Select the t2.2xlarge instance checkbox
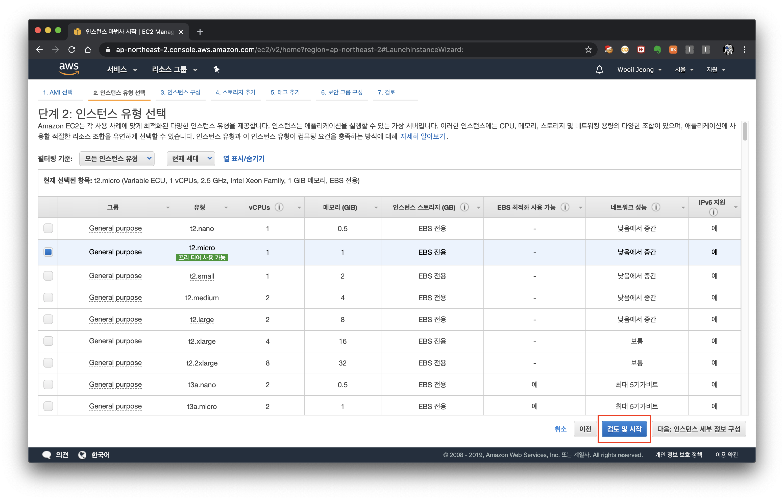The image size is (784, 500). point(48,363)
